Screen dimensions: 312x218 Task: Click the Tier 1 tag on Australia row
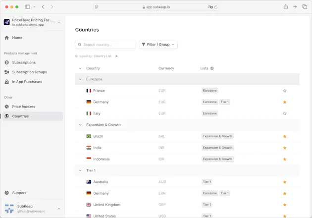[x=207, y=182]
